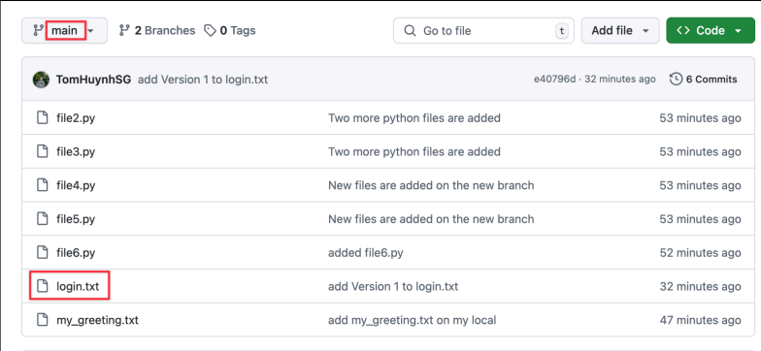This screenshot has height=351, width=761.
Task: Click 32 minutes ago in login.txt row
Action: coord(701,287)
